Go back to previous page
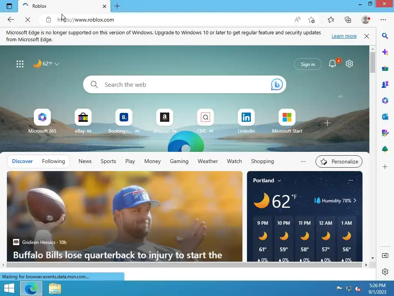This screenshot has width=394, height=296. 10,20
